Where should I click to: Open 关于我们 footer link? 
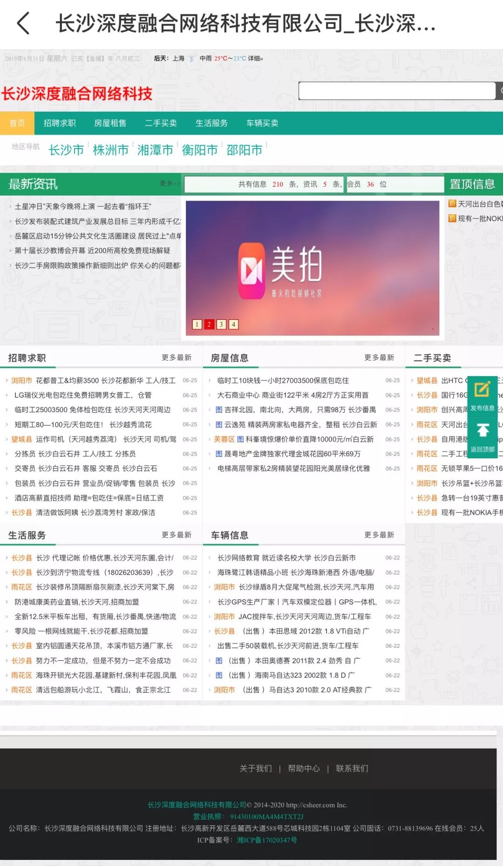click(256, 769)
